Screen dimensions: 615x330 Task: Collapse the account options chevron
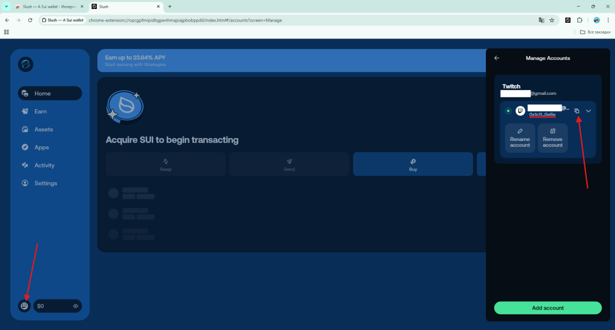pos(589,111)
